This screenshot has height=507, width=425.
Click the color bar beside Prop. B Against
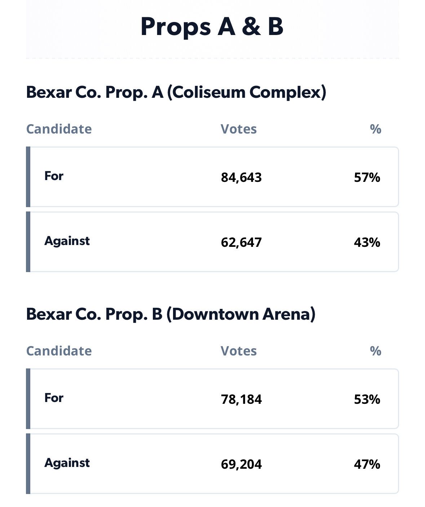click(x=28, y=464)
